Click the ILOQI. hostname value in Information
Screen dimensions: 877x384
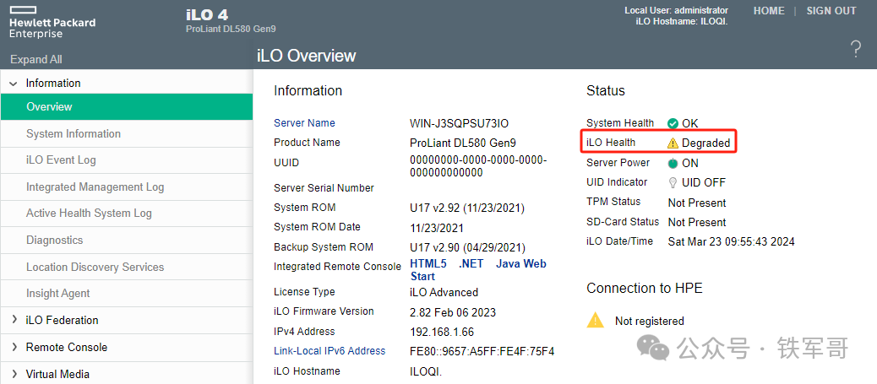click(x=426, y=371)
